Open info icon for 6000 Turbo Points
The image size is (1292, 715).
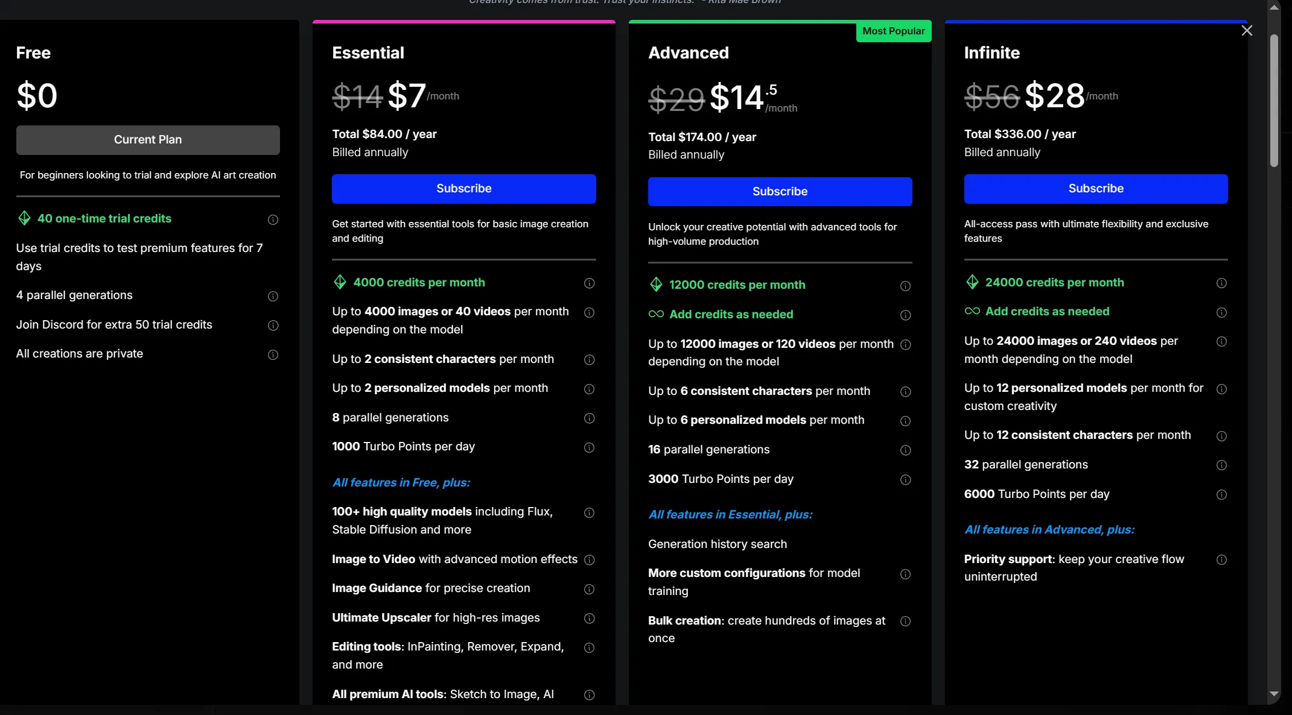coord(1221,495)
